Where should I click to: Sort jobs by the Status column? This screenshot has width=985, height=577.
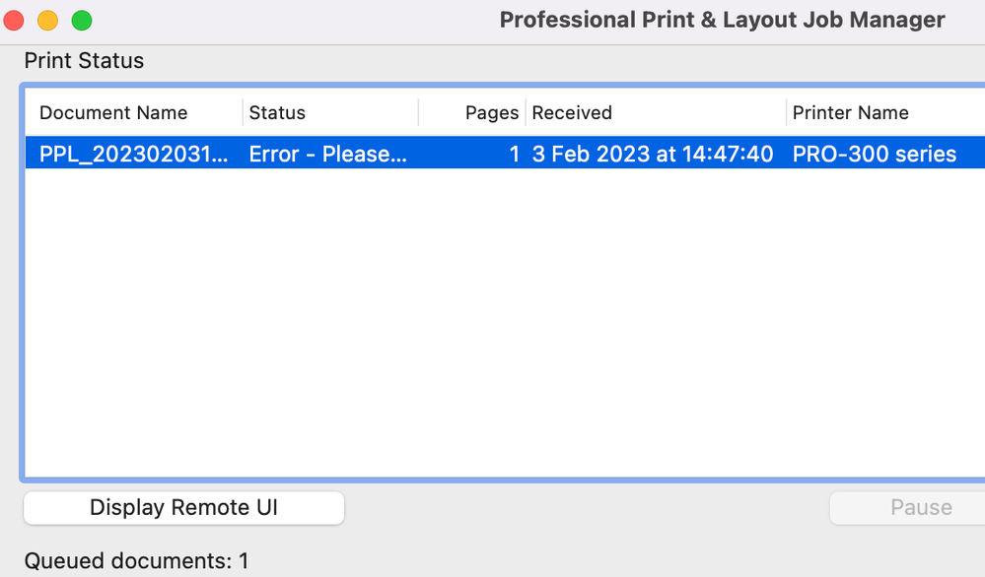(x=277, y=112)
